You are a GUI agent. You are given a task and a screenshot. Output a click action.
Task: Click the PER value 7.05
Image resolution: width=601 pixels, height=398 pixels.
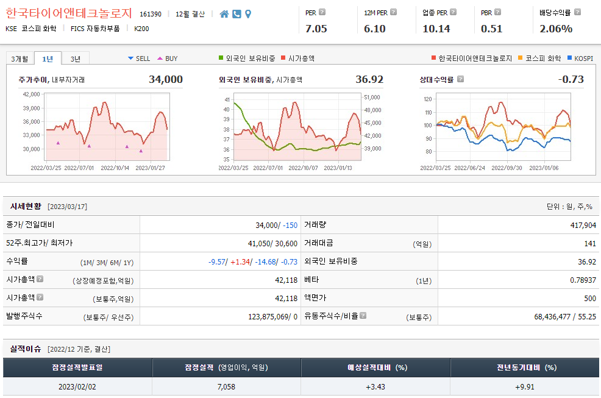point(316,29)
